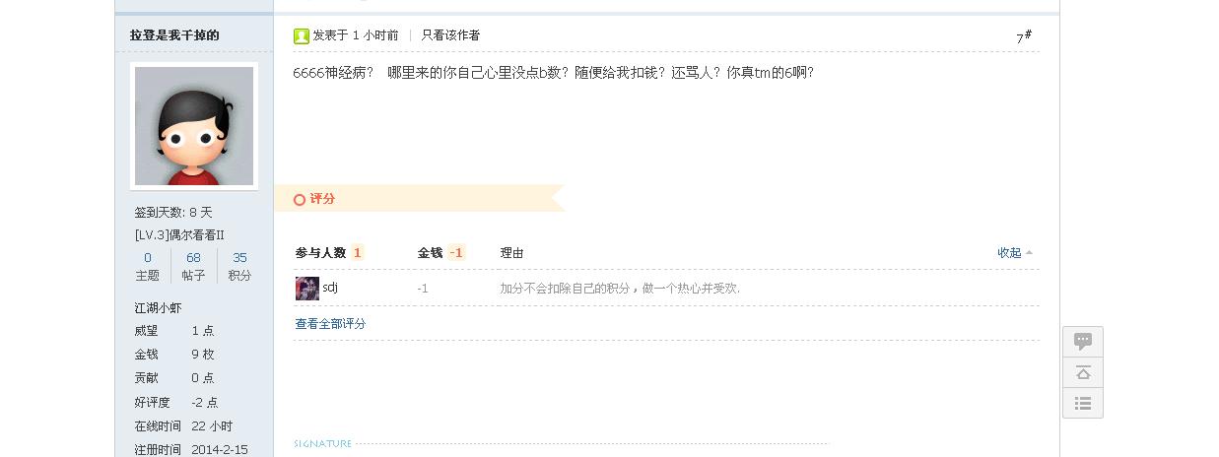
Task: Click the quick reply speech-bubble icon
Action: click(x=1082, y=342)
